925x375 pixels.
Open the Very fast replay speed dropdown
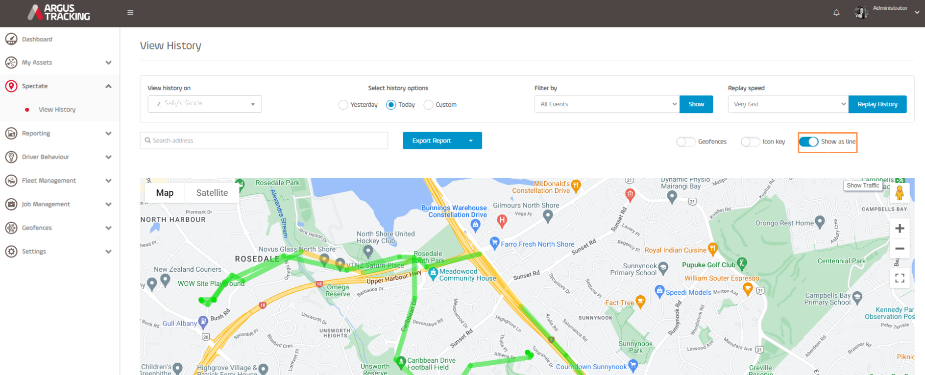tap(788, 104)
